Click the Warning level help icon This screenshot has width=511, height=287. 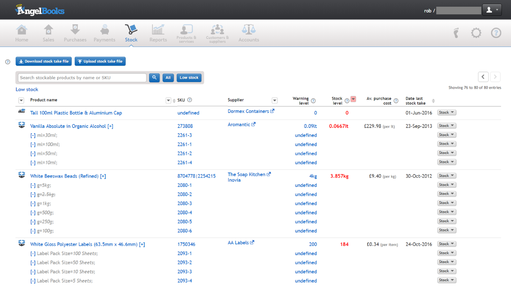coord(313,101)
